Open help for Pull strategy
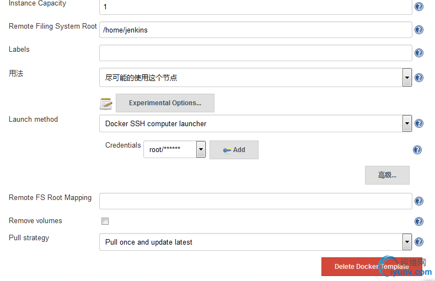The image size is (435, 281). coord(418,242)
